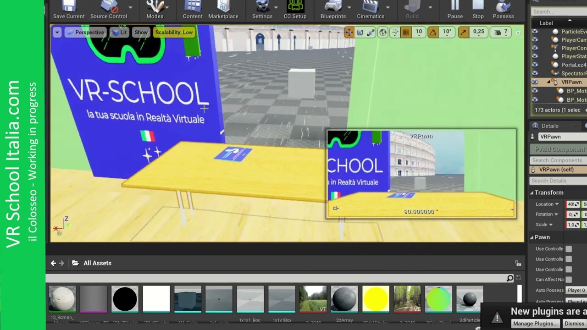Open the camera speed 7 setting

pyautogui.click(x=502, y=32)
